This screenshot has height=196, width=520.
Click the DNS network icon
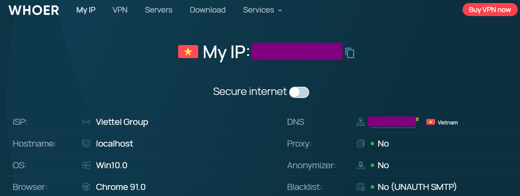pos(361,122)
